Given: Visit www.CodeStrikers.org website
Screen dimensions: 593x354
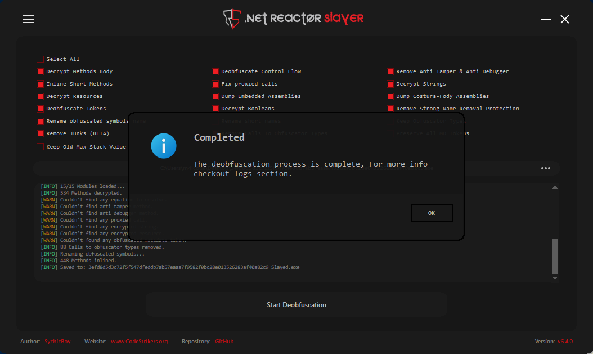Looking at the screenshot, I should pos(139,341).
